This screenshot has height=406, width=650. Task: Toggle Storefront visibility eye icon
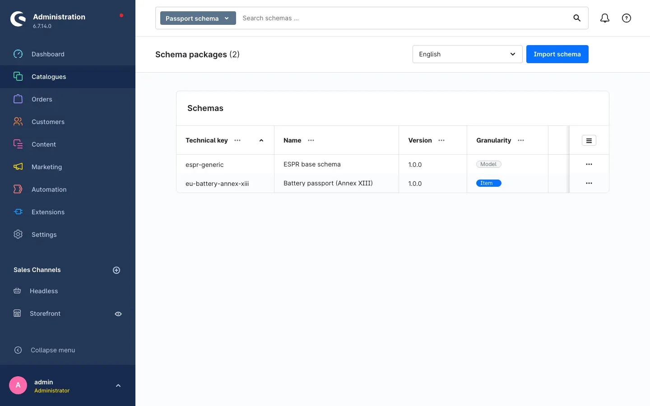click(x=118, y=314)
